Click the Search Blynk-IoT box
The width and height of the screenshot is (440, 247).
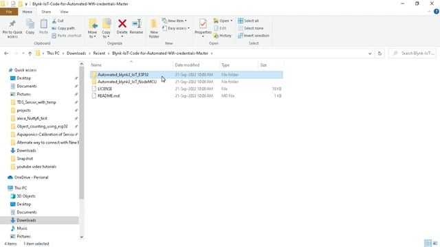412,54
